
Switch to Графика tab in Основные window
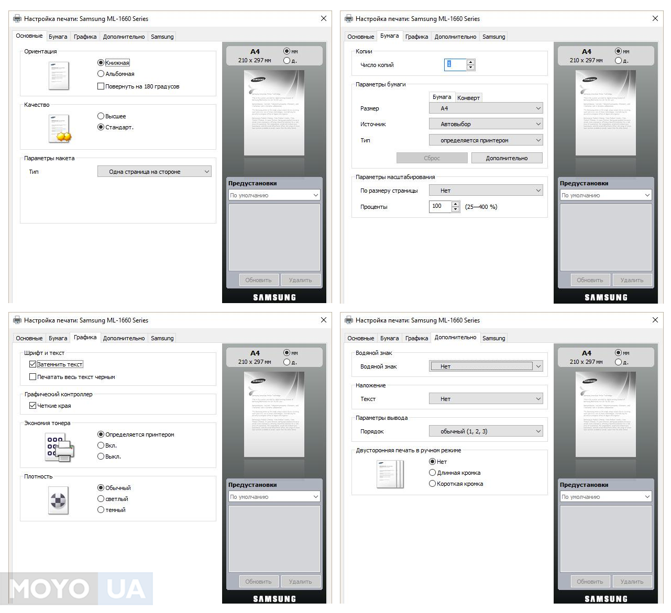tap(85, 37)
